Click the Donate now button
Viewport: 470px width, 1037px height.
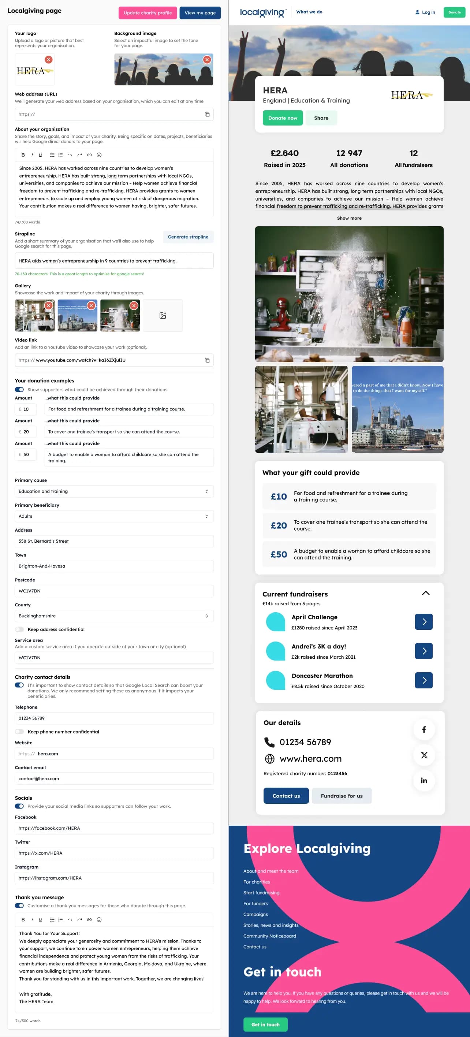283,118
